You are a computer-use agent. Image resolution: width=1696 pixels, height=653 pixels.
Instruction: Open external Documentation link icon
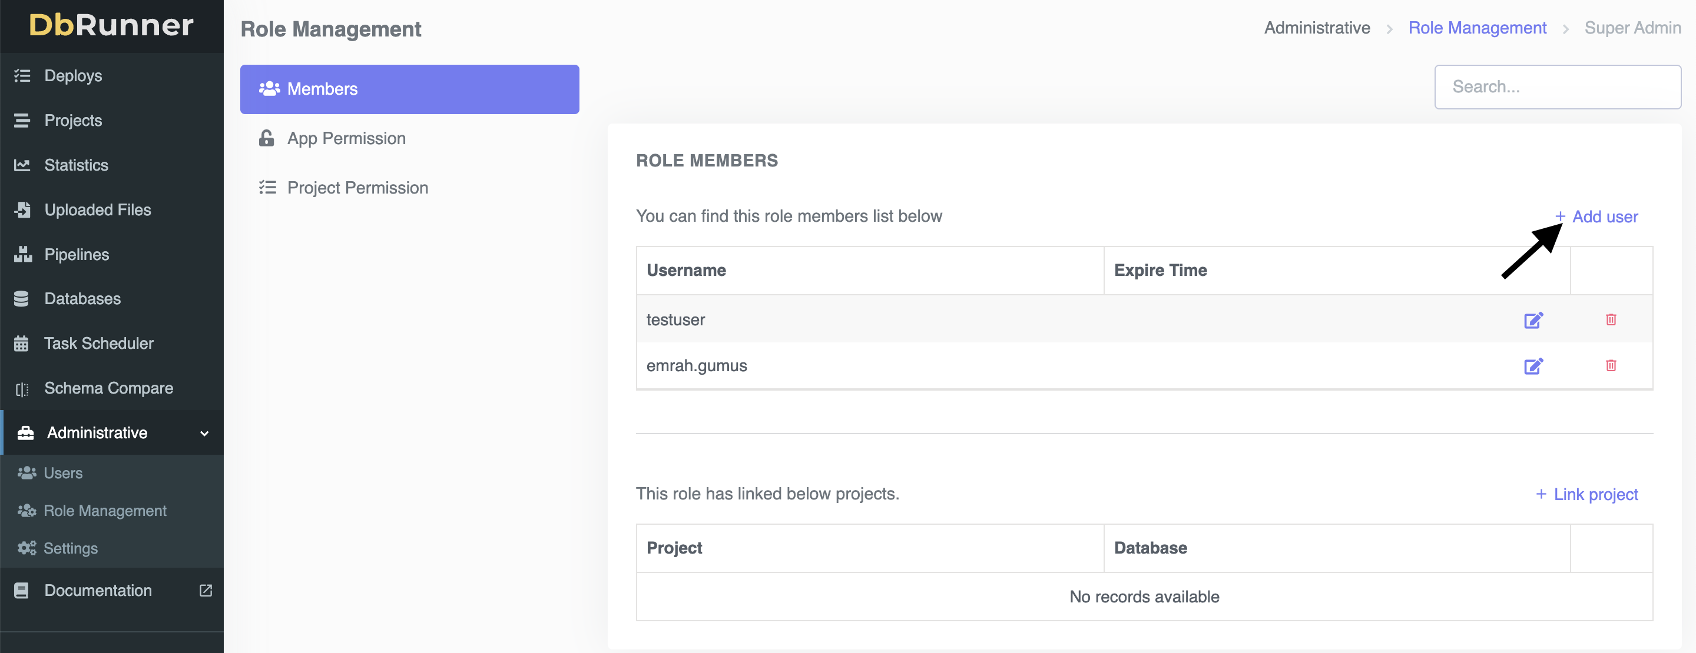206,590
